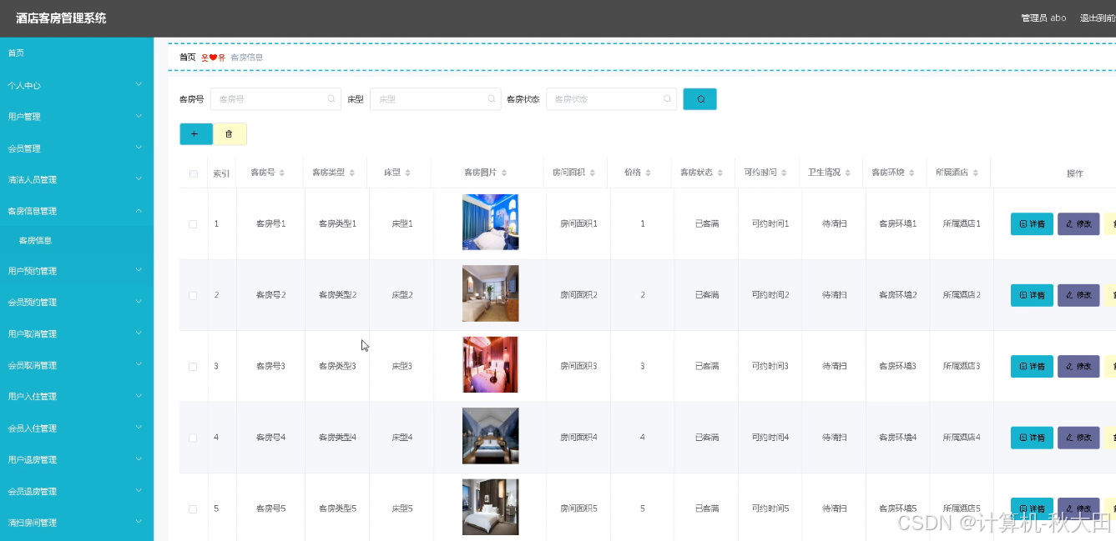Check the box for row 客房号5
The height and width of the screenshot is (541, 1116).
pyautogui.click(x=193, y=508)
